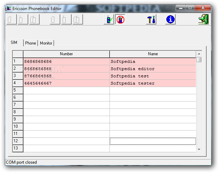The height and width of the screenshot is (173, 219).
Task: Click the greyed single phone icon in second toolbar group
Action: [x=66, y=19]
